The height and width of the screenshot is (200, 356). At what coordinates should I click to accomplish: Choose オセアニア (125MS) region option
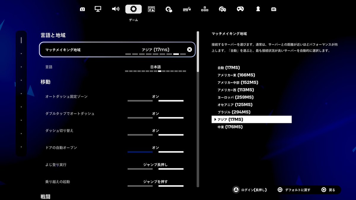coord(235,105)
